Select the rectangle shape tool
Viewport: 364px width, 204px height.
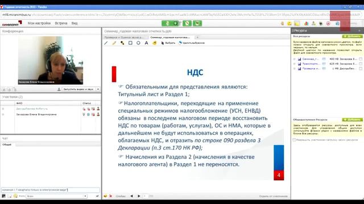[130, 43]
